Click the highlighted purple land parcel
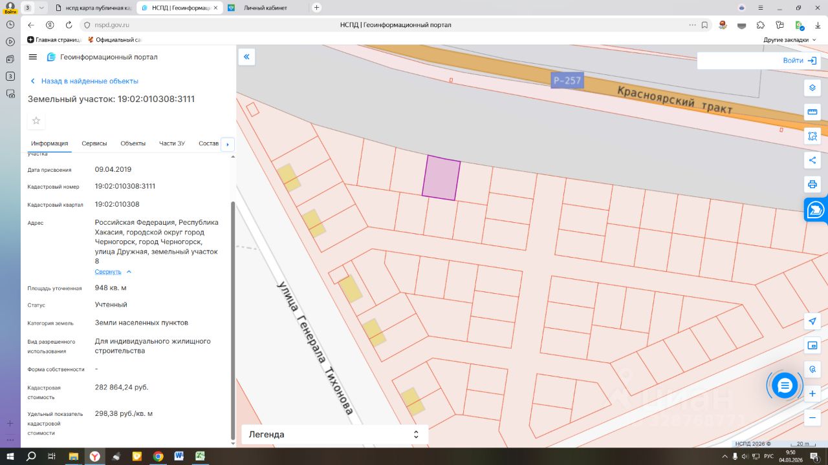The width and height of the screenshot is (828, 465). coord(441,178)
